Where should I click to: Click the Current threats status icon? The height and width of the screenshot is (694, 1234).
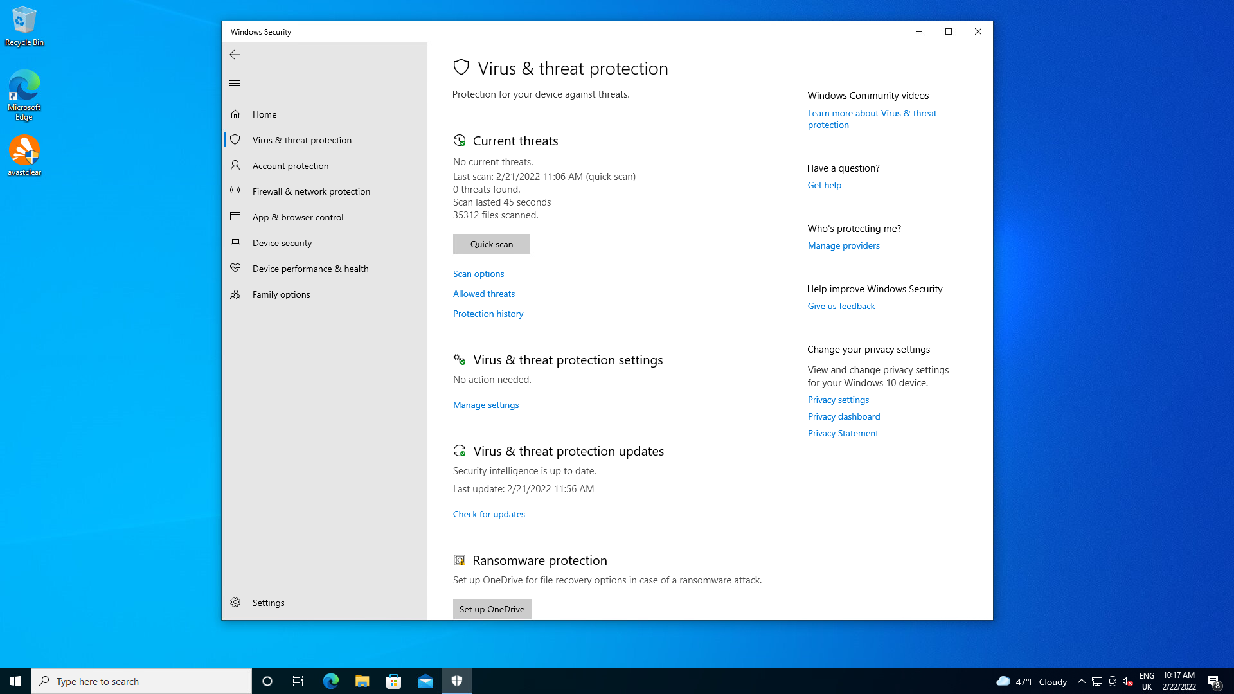(x=460, y=141)
